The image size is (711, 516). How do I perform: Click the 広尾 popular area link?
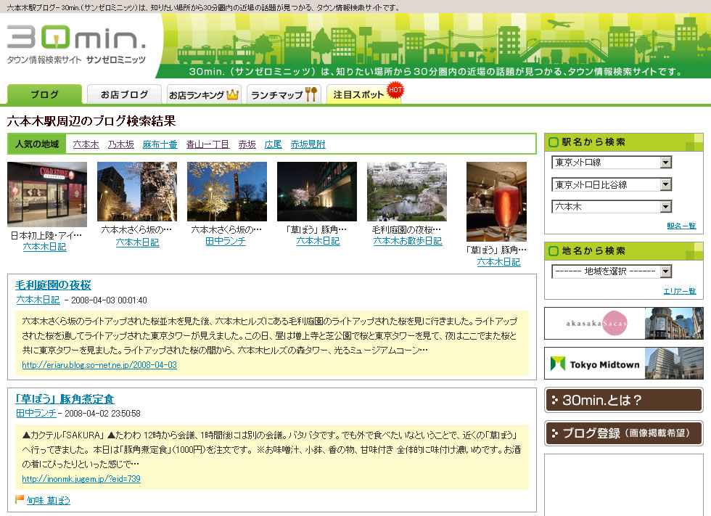point(273,144)
